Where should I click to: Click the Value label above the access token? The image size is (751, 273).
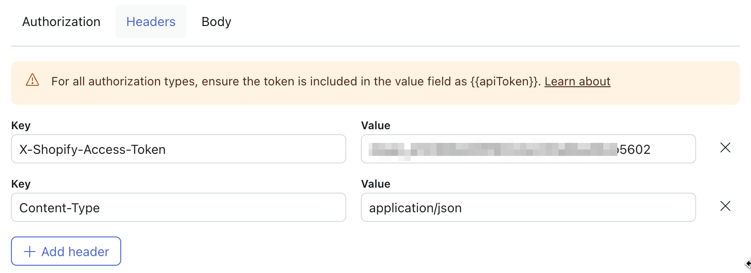coord(375,126)
